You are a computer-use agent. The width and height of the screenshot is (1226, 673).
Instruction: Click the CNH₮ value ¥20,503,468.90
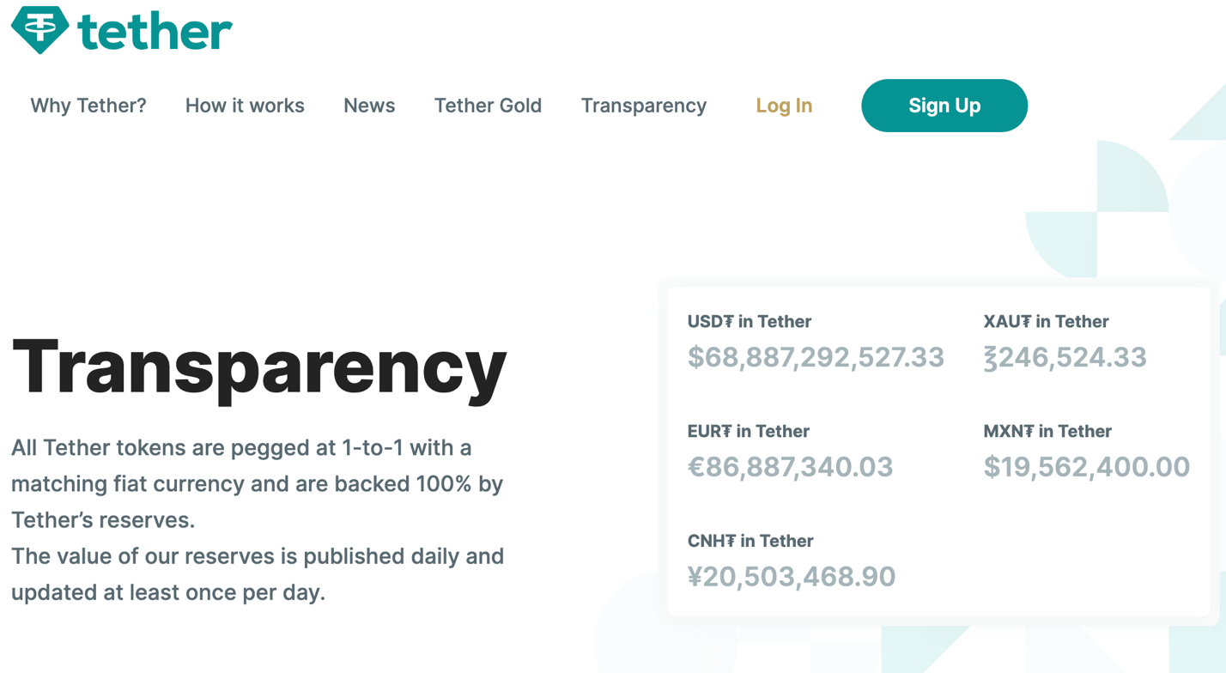click(x=792, y=575)
